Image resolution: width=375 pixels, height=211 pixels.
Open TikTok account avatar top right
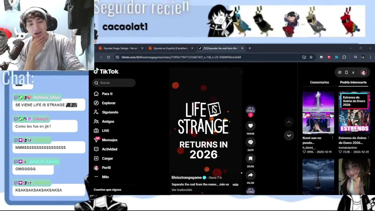point(363,72)
